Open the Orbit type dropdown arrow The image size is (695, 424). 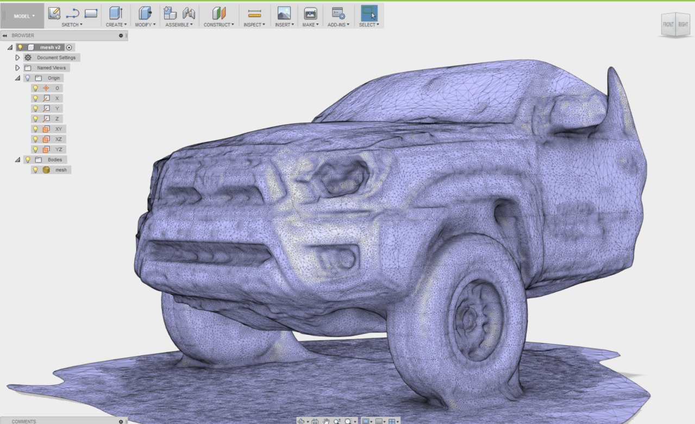308,421
